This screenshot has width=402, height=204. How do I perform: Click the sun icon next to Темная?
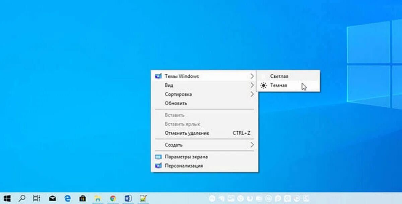click(263, 85)
